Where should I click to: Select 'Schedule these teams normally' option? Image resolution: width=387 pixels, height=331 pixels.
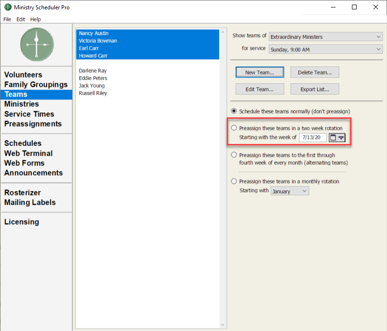coord(234,111)
